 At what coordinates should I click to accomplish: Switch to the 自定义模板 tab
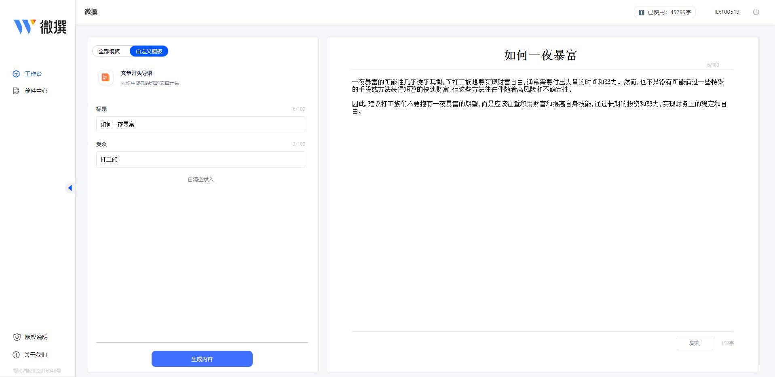(x=149, y=51)
